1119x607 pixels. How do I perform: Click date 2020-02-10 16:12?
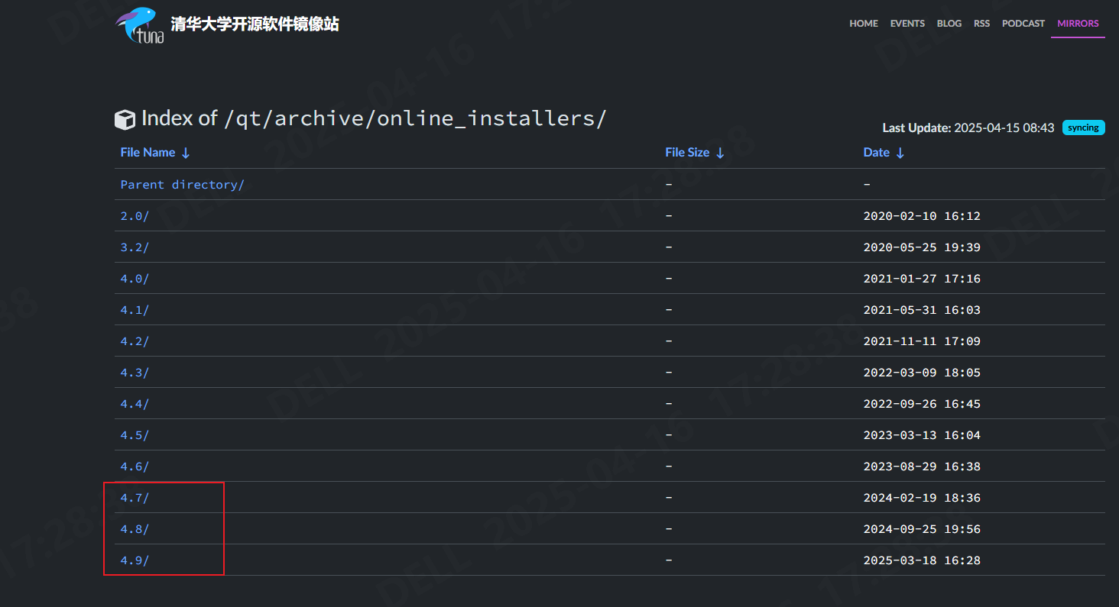point(922,216)
